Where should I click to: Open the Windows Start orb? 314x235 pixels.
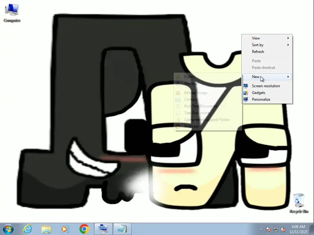(8, 229)
